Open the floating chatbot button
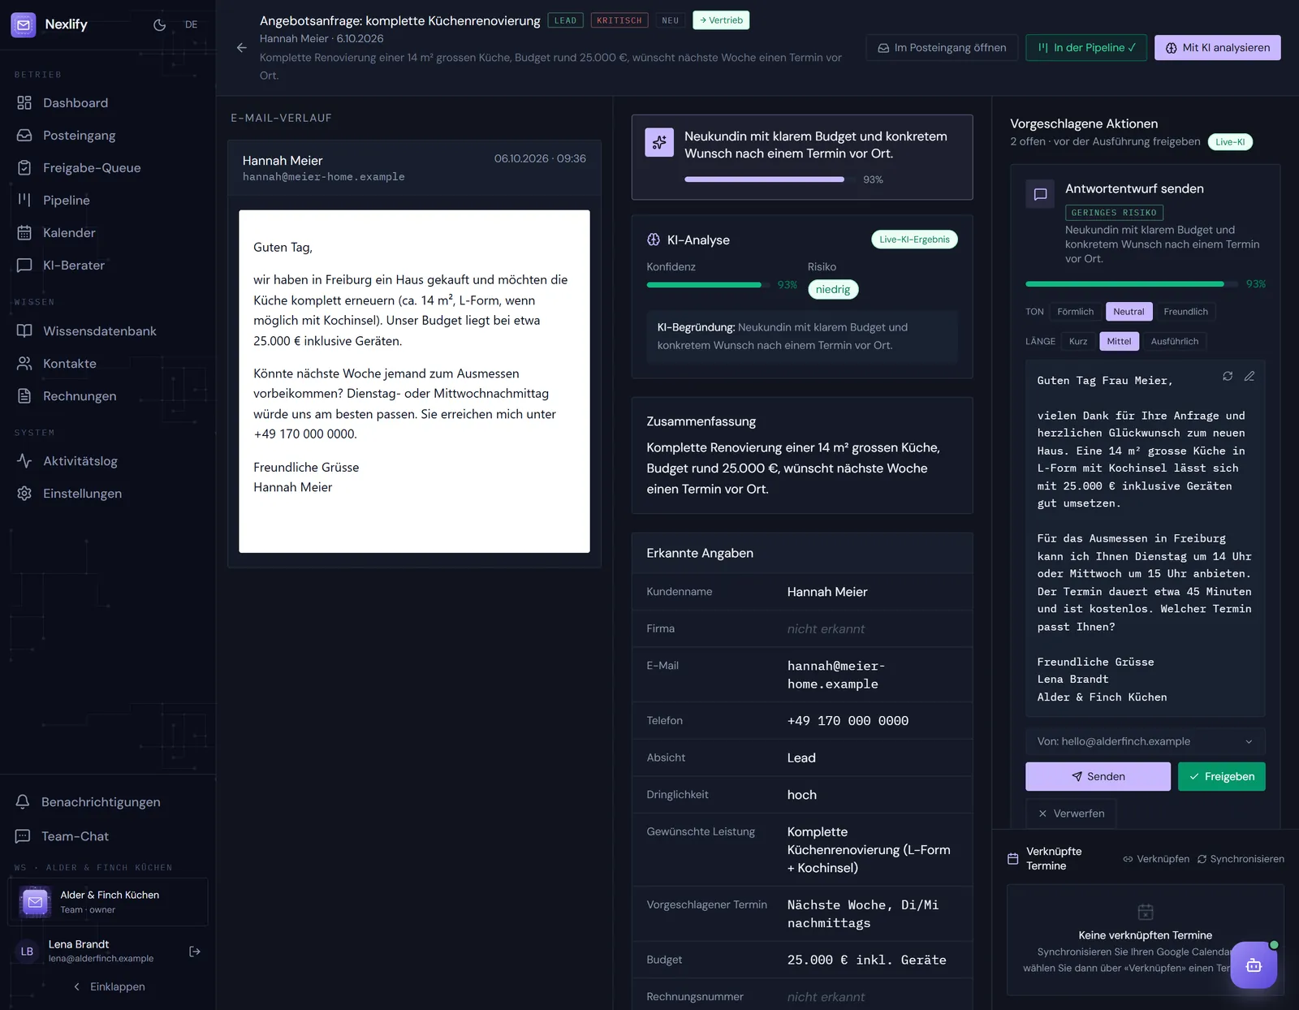The image size is (1299, 1010). (1254, 965)
